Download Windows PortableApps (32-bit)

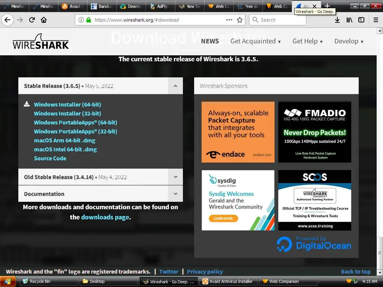tap(76, 132)
